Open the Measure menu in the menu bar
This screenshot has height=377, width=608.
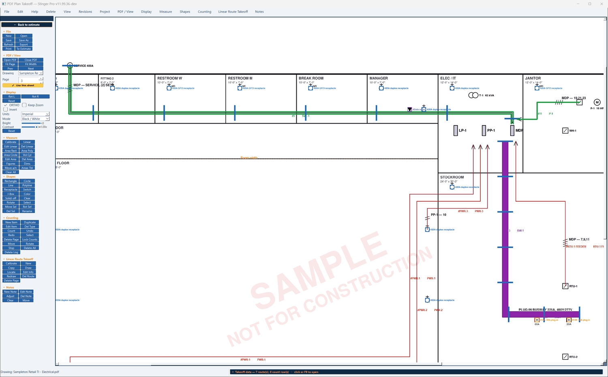(165, 12)
